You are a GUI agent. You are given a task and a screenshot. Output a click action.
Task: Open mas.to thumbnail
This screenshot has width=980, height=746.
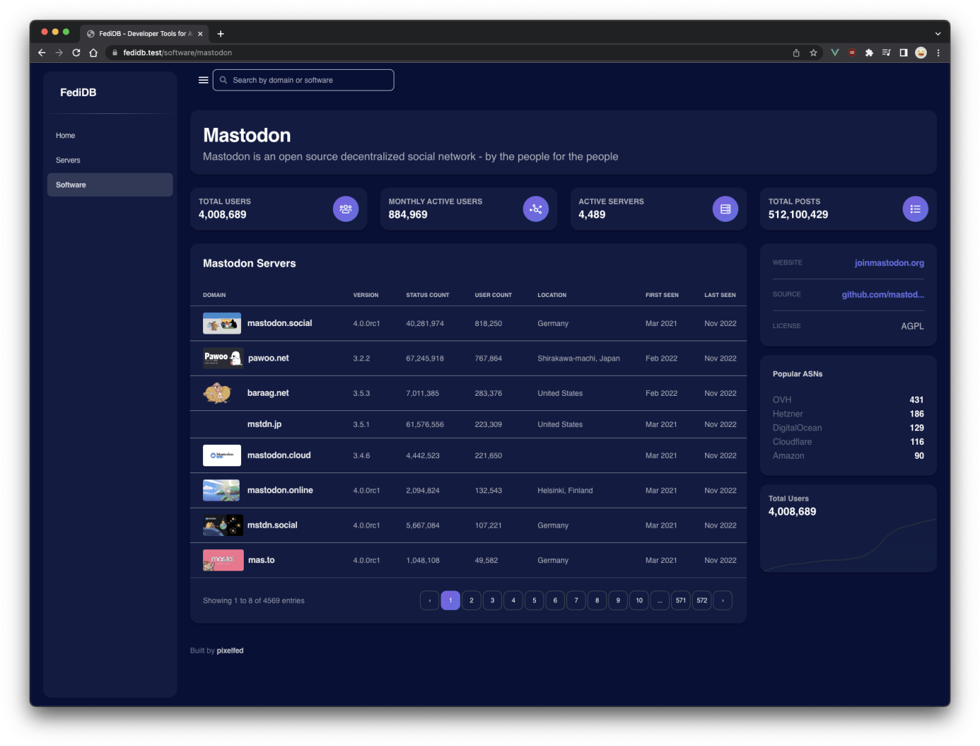[x=223, y=560]
